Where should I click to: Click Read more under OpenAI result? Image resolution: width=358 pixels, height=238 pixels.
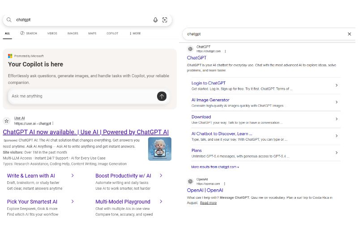coord(209,203)
